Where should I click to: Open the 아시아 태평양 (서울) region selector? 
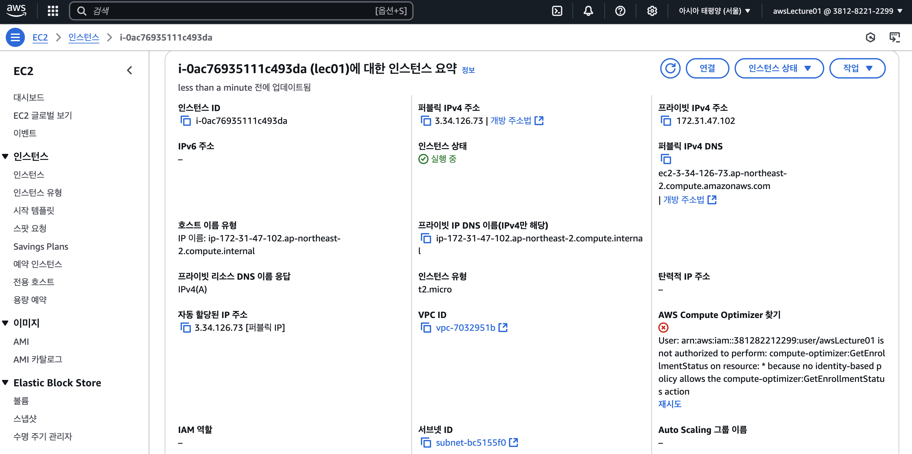tap(714, 11)
